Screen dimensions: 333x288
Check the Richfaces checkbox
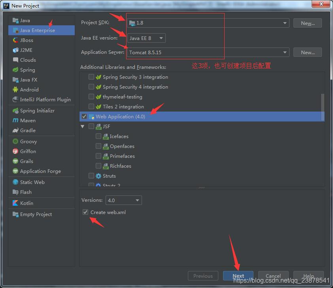tap(98, 166)
